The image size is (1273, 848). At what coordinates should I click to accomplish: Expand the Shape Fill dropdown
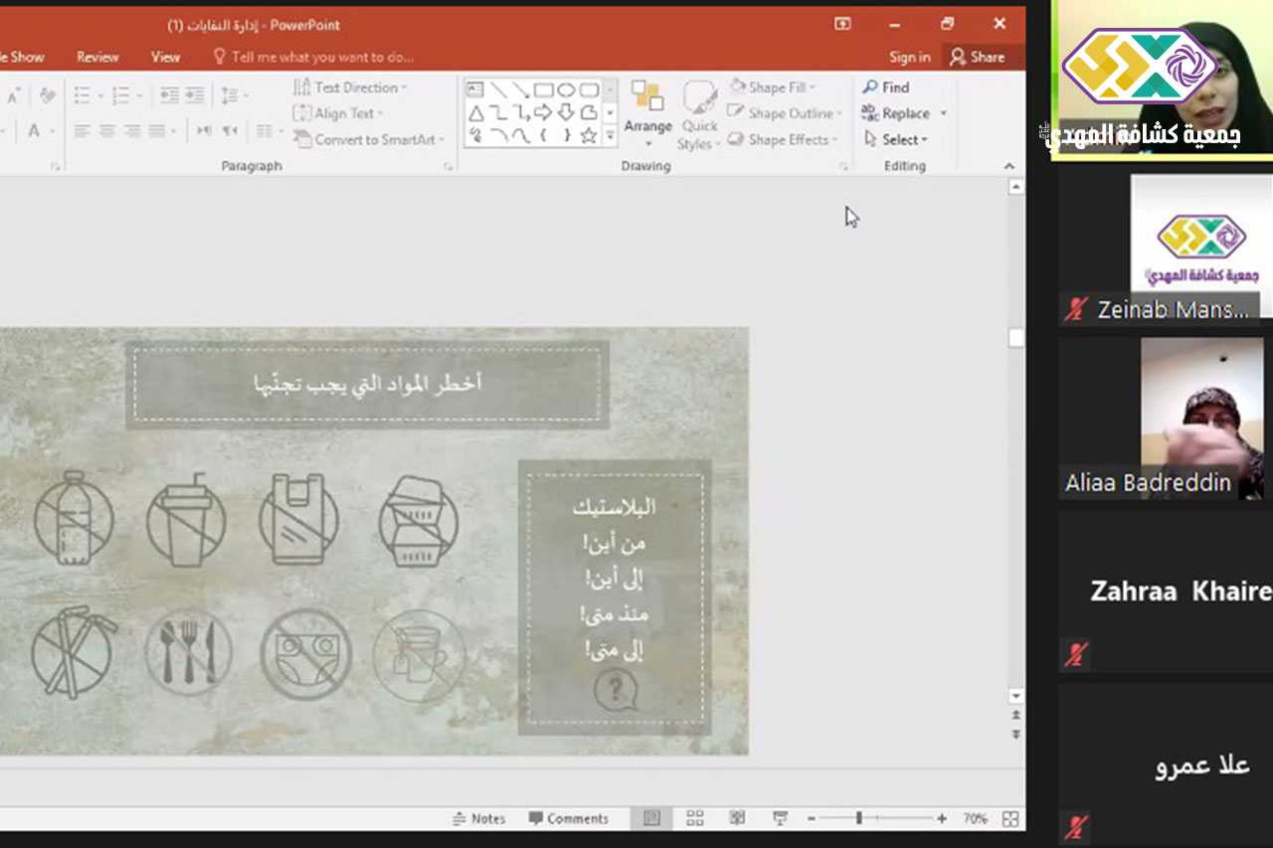pyautogui.click(x=812, y=87)
